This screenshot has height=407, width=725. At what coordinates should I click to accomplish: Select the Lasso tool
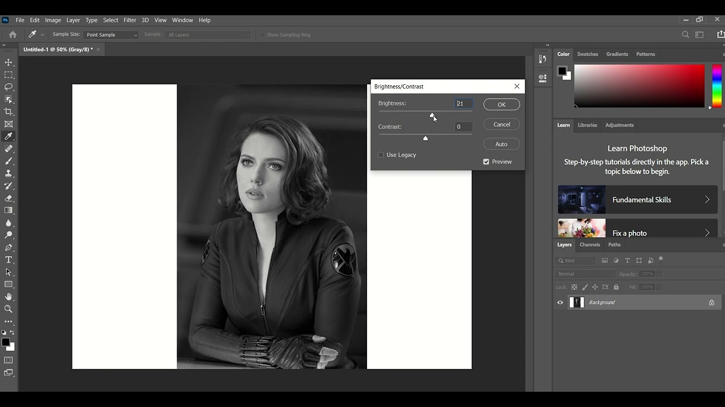tap(8, 87)
